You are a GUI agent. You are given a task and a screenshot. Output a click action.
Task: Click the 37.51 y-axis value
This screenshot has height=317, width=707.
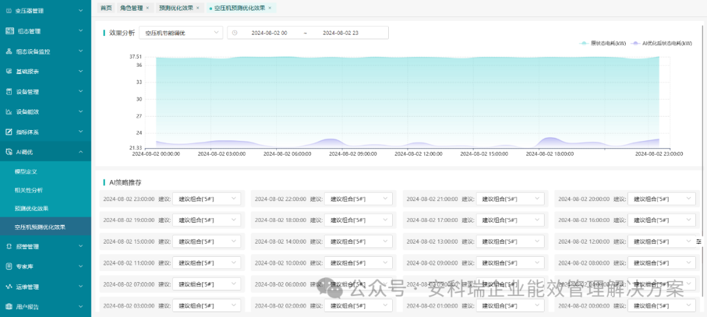(136, 57)
